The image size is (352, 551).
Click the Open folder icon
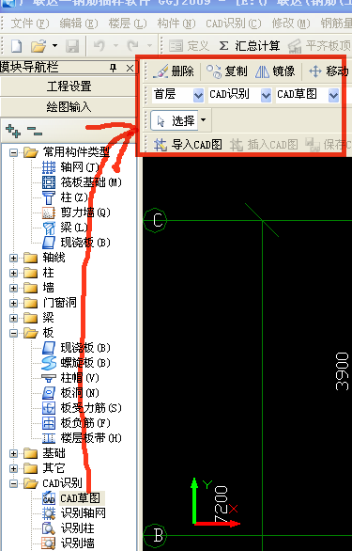(x=38, y=46)
